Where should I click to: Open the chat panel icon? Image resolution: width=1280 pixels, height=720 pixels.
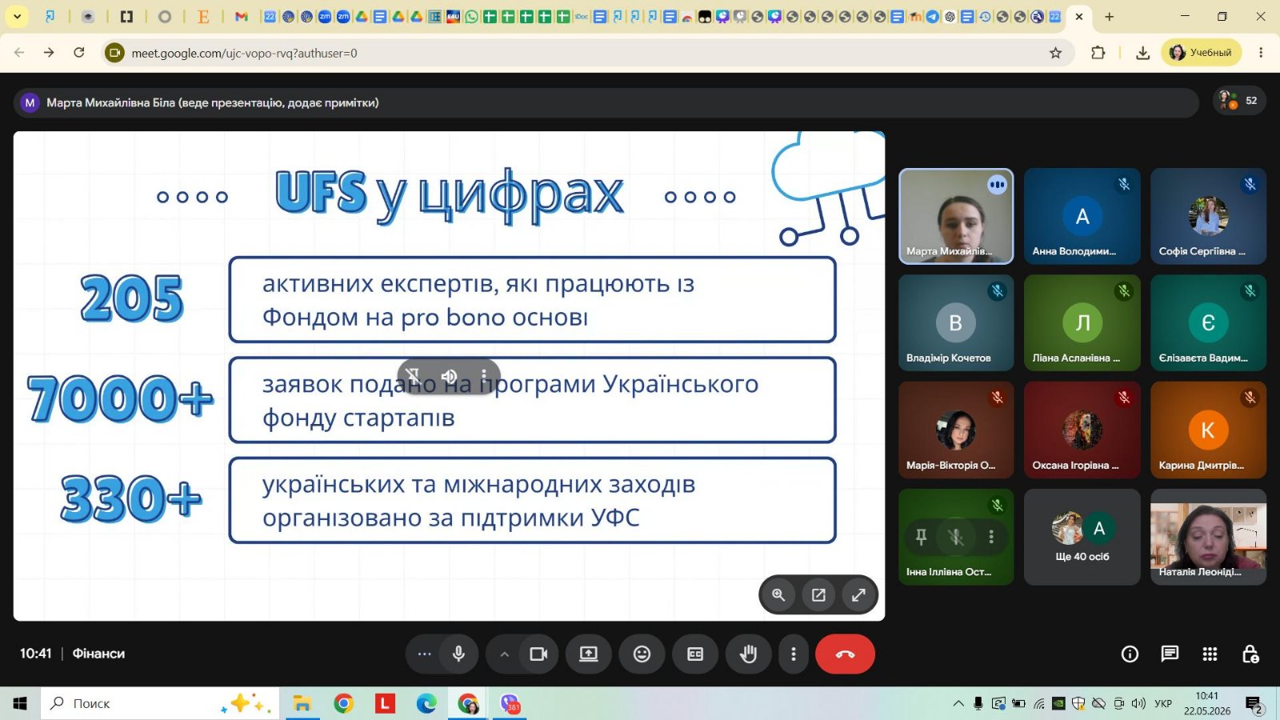pos(1170,654)
